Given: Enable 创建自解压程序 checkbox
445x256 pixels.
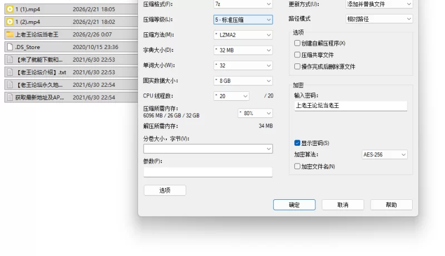Looking at the screenshot, I should (x=297, y=43).
